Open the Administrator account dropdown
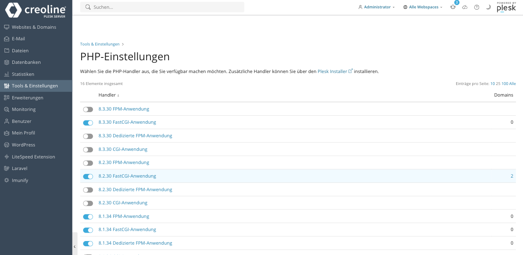Screen dimensions: 523x255 coord(376,7)
